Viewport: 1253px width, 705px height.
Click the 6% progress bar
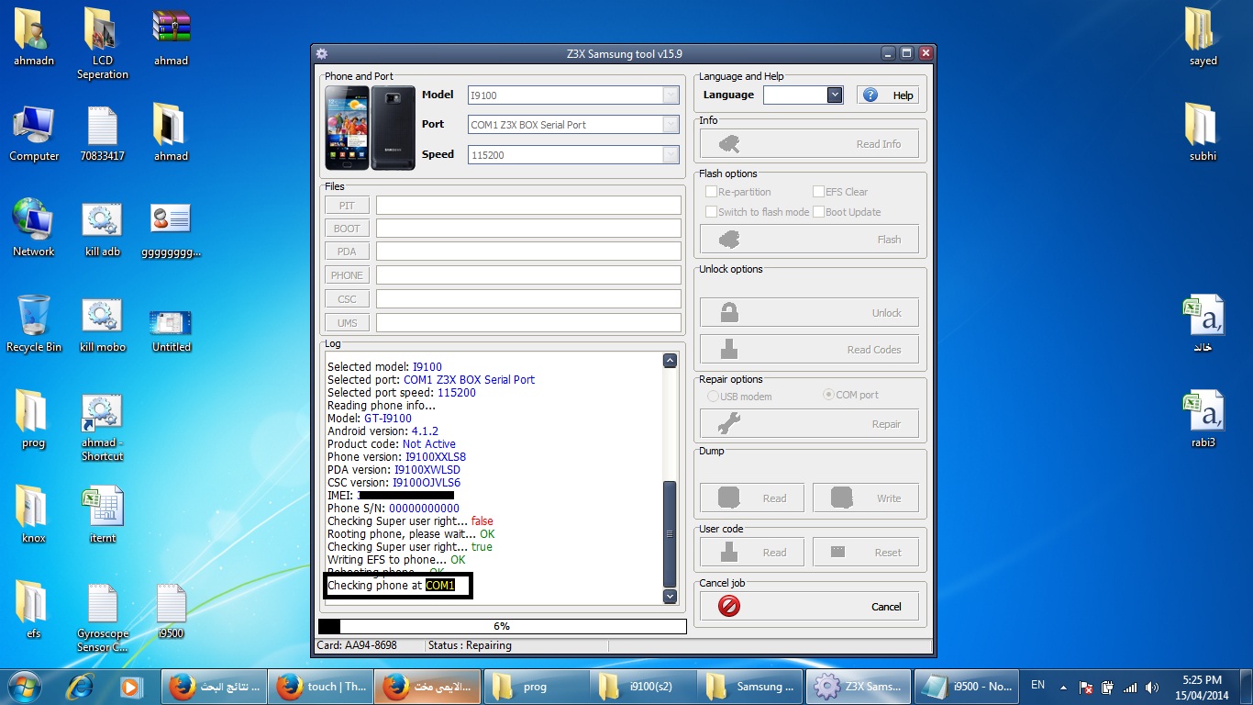[502, 626]
